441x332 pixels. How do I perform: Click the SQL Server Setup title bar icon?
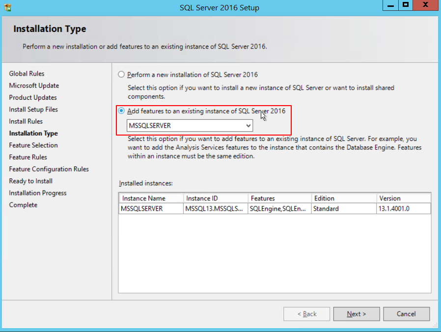click(7, 7)
